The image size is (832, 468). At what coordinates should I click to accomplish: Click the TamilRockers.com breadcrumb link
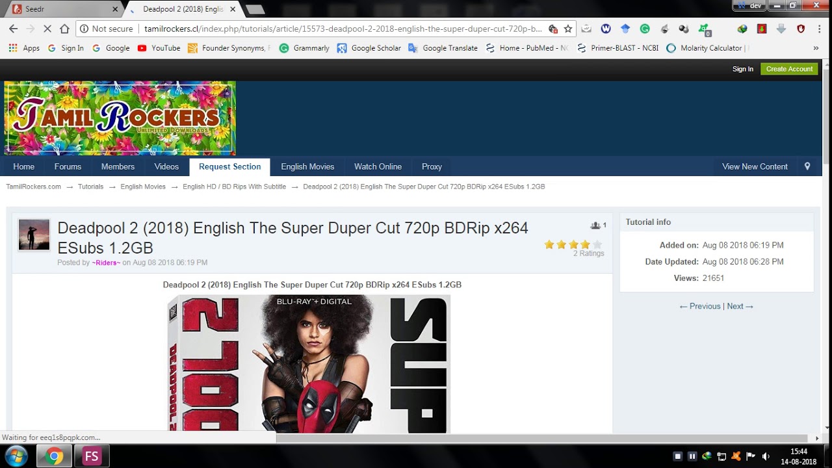click(34, 187)
